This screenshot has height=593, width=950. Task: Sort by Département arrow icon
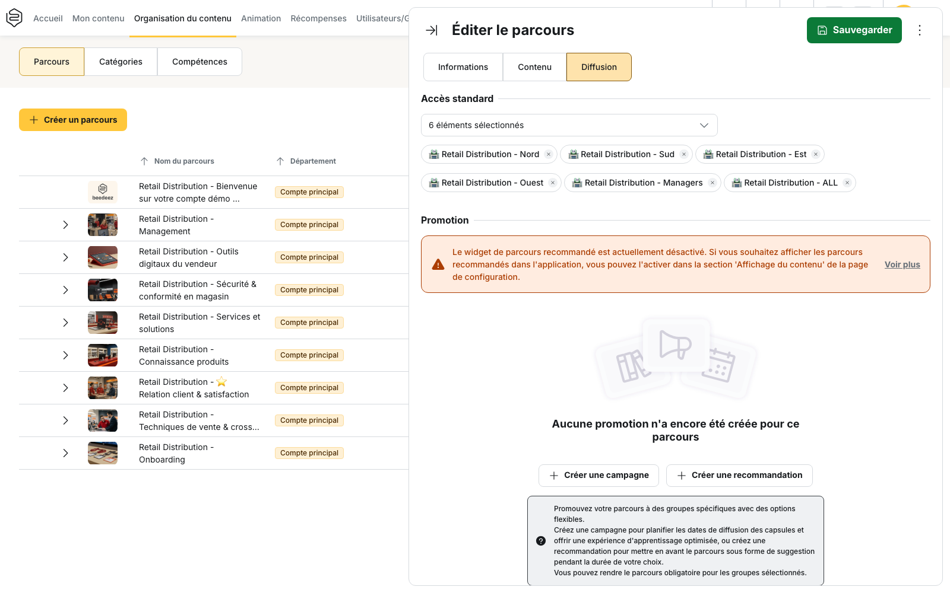pos(280,161)
